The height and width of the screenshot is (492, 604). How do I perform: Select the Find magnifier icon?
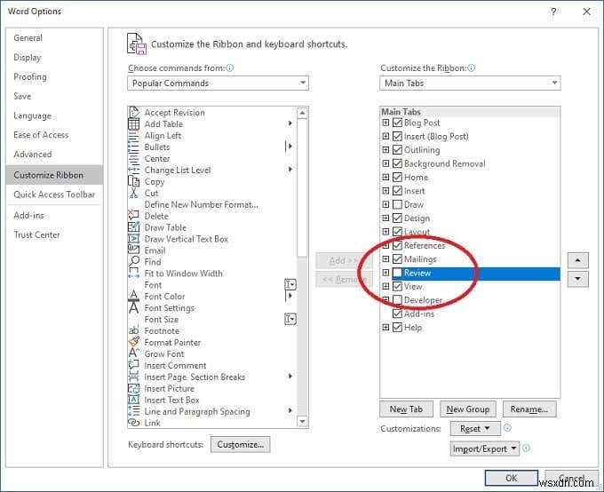[133, 262]
